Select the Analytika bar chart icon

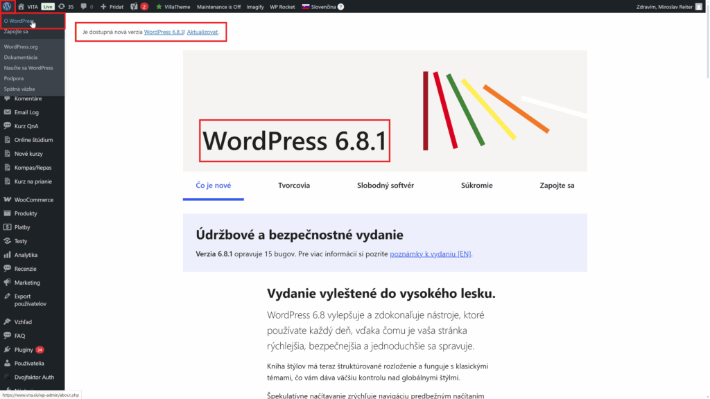[x=8, y=254]
